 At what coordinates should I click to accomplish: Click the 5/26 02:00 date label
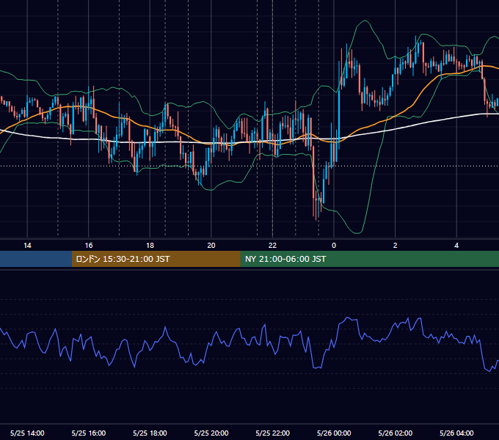[396, 433]
